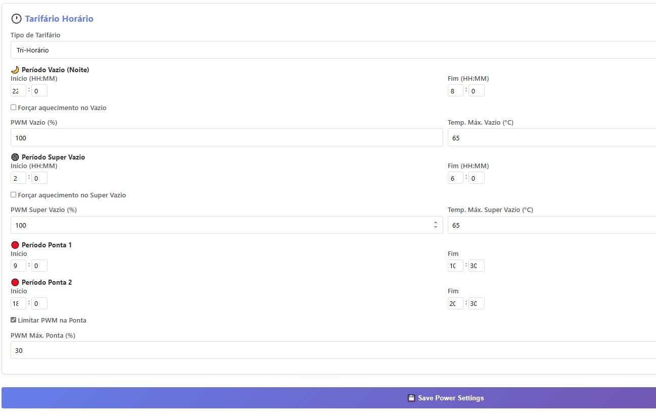
Task: Click the red circle for Período Ponta 1
Action: point(15,245)
